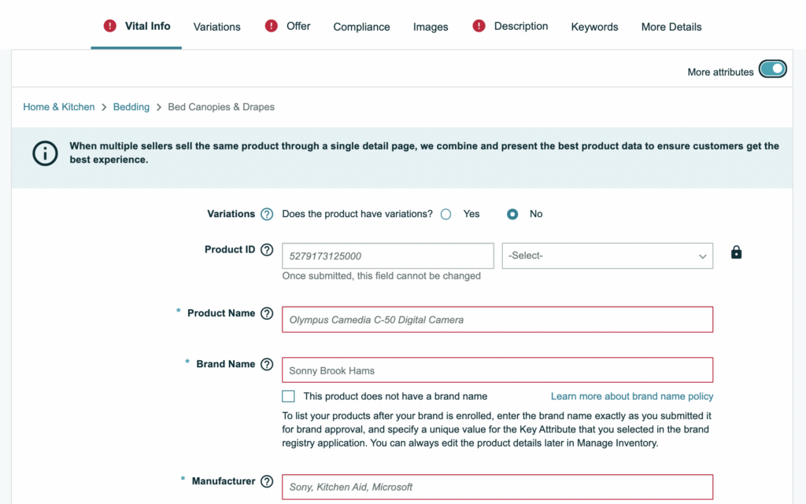Click the help icon beside Manufacturer
The width and height of the screenshot is (806, 504).
point(267,482)
